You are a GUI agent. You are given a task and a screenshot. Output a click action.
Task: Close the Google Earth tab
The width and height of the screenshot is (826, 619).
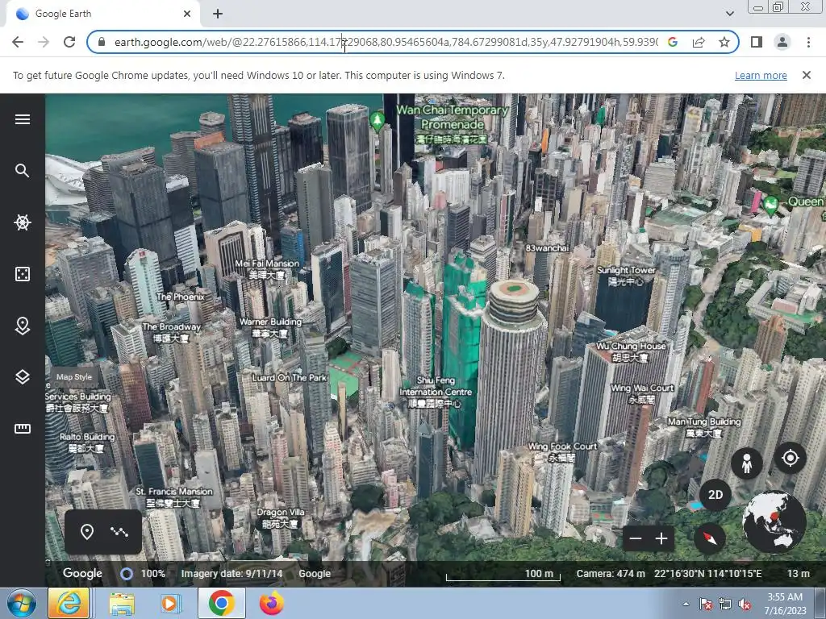187,14
